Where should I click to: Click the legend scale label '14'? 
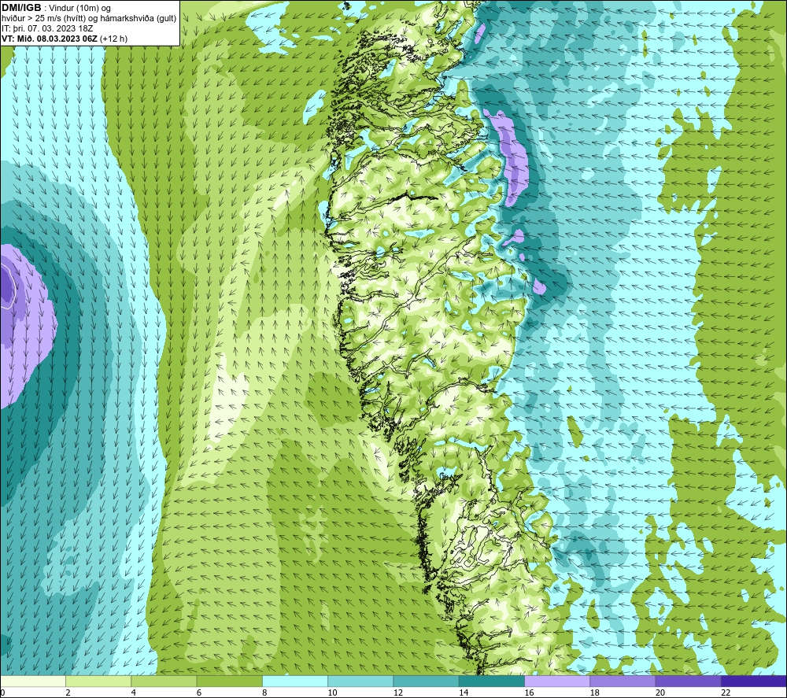464,692
